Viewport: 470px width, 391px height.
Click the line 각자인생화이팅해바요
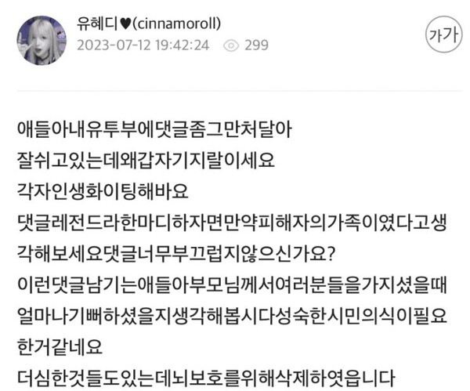click(103, 192)
